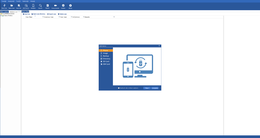Click the Update toolbar icon

point(63,6)
